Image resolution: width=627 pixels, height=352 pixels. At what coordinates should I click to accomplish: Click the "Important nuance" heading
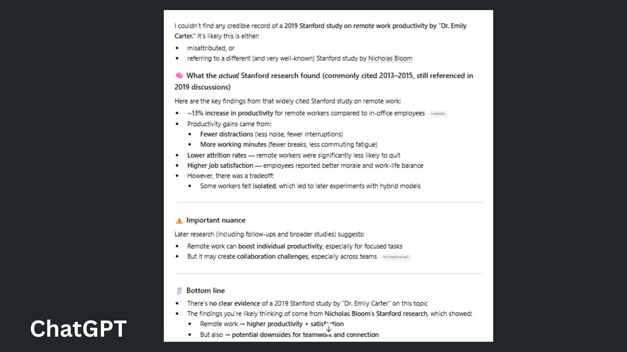click(x=216, y=220)
